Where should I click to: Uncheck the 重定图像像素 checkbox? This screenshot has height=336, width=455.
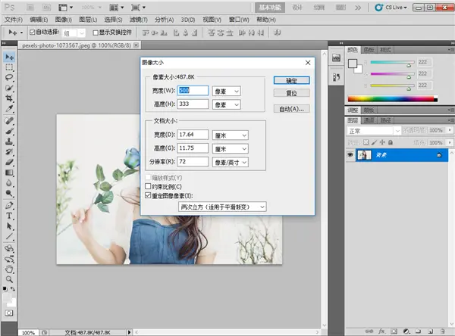pyautogui.click(x=148, y=195)
